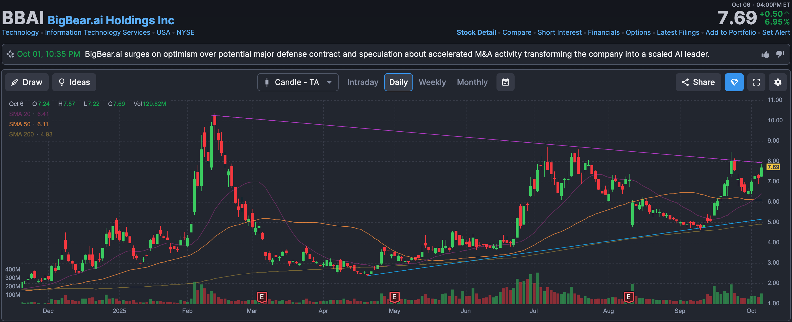Click the August earnings E marker
The image size is (792, 322).
pyautogui.click(x=628, y=297)
